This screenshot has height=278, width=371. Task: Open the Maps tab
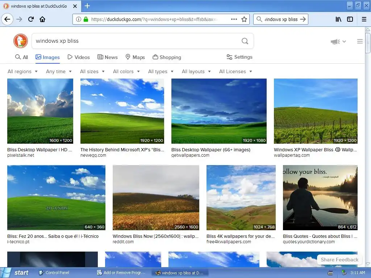coord(135,57)
